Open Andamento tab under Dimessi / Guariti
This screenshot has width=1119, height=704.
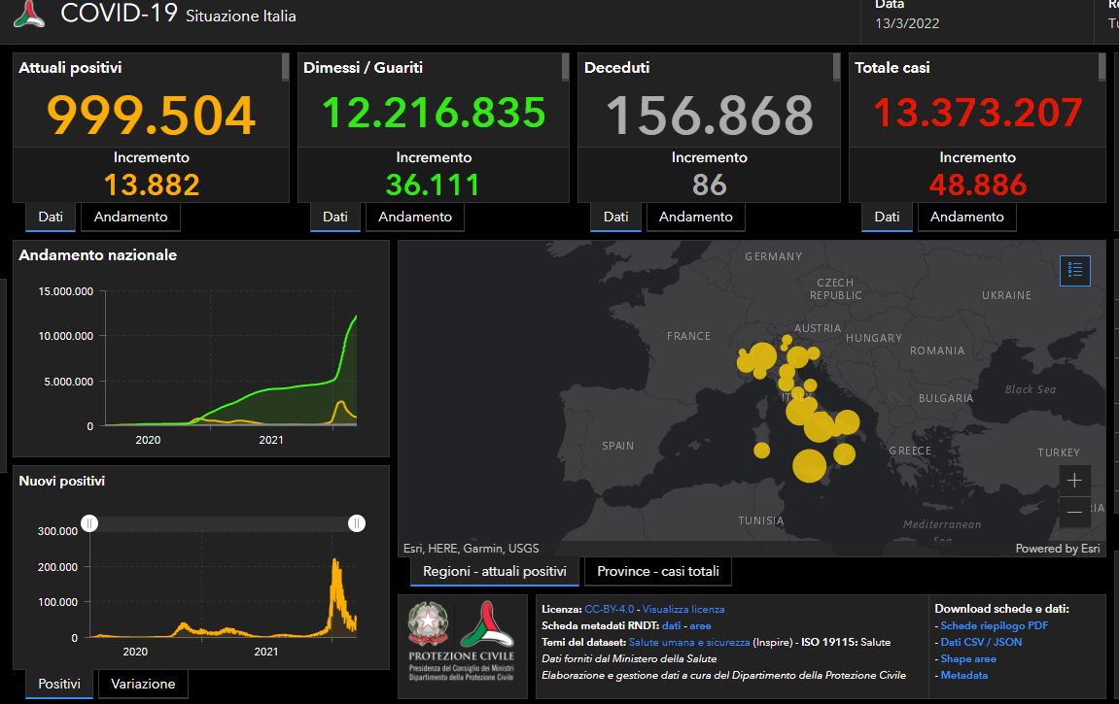click(x=415, y=217)
